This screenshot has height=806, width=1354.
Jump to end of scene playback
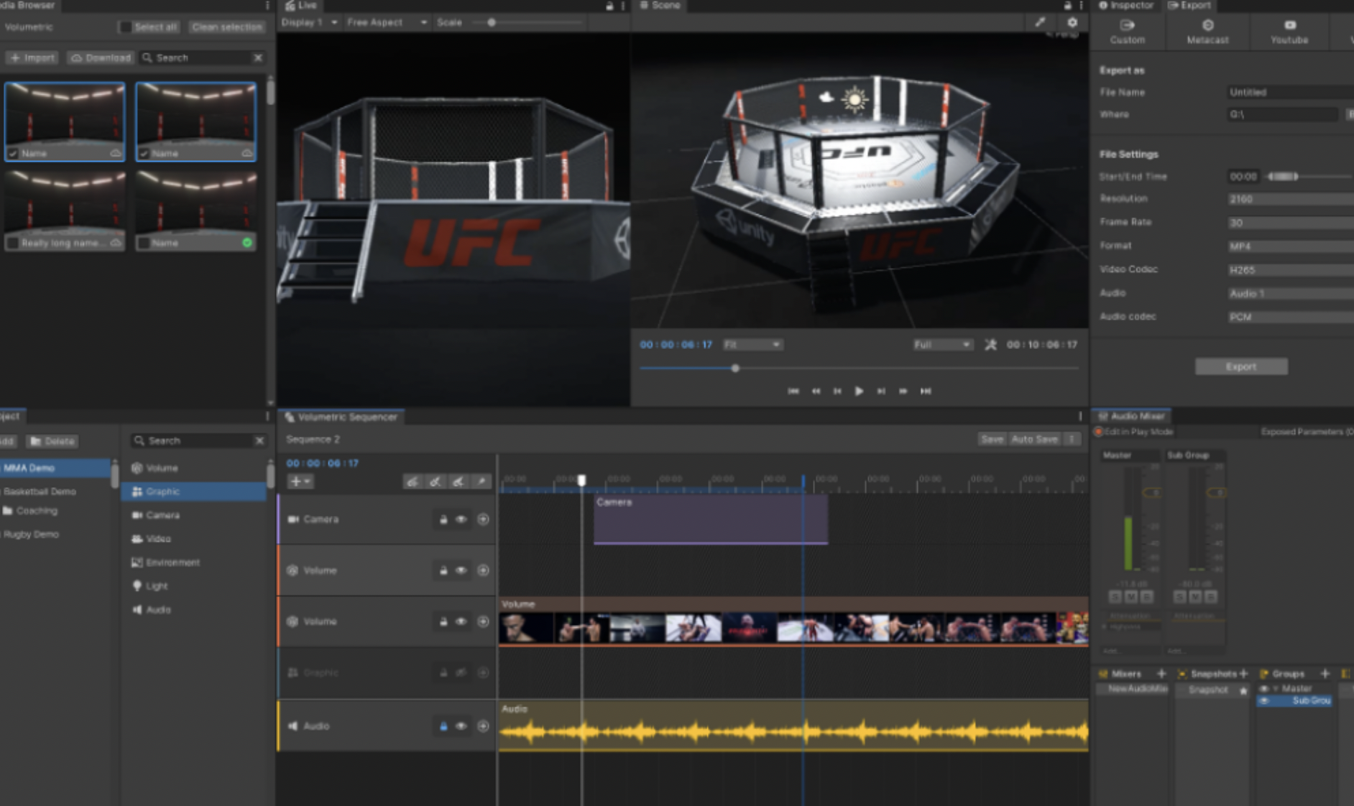(x=926, y=391)
